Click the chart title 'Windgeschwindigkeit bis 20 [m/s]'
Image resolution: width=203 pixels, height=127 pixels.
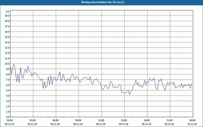[103, 2]
